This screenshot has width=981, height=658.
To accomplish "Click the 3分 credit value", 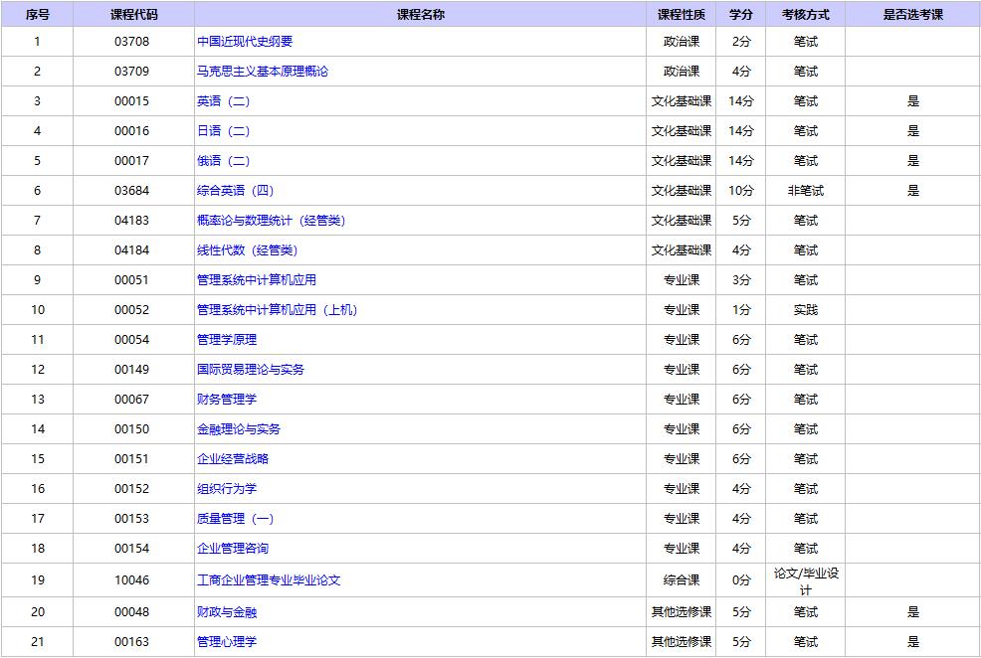I will click(741, 280).
